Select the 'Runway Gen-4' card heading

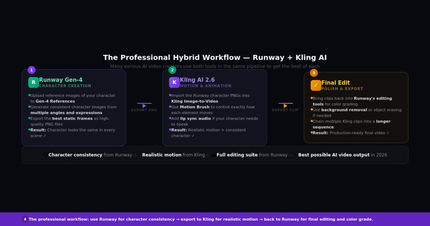[60, 80]
